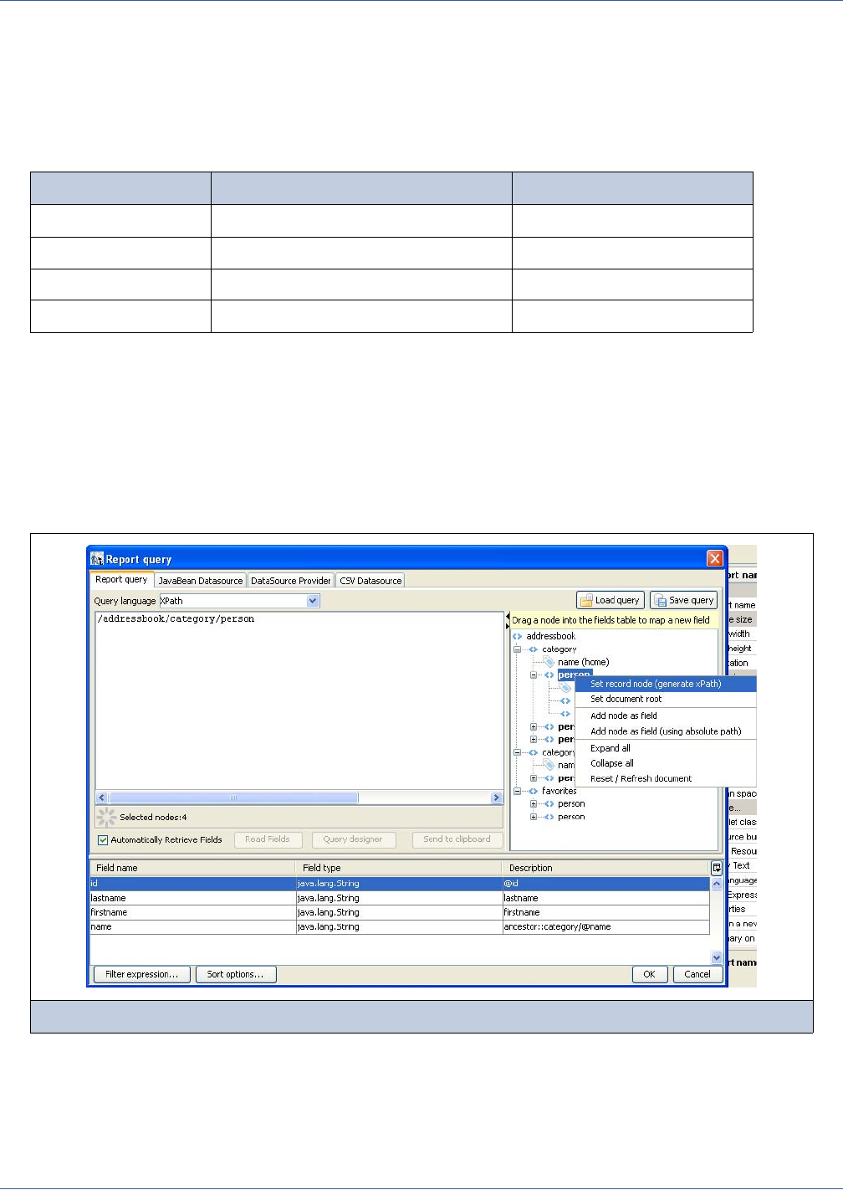Click inside the XPath query text area
843x1190 pixels.
pyautogui.click(x=299, y=700)
